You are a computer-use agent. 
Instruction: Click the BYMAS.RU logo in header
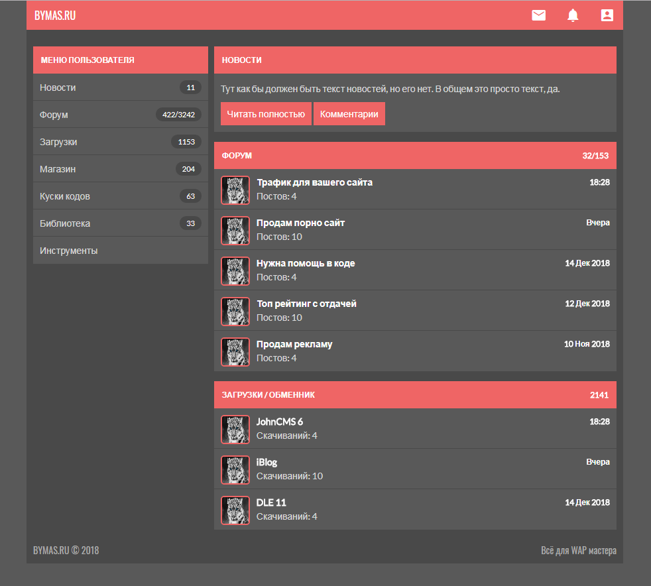(x=55, y=15)
